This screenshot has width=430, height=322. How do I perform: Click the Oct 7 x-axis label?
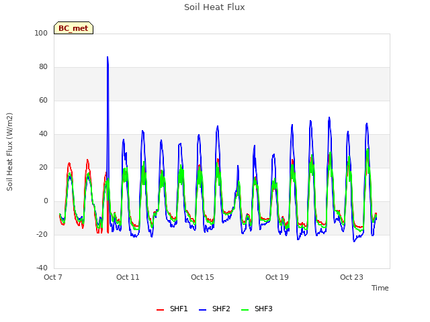53,277
